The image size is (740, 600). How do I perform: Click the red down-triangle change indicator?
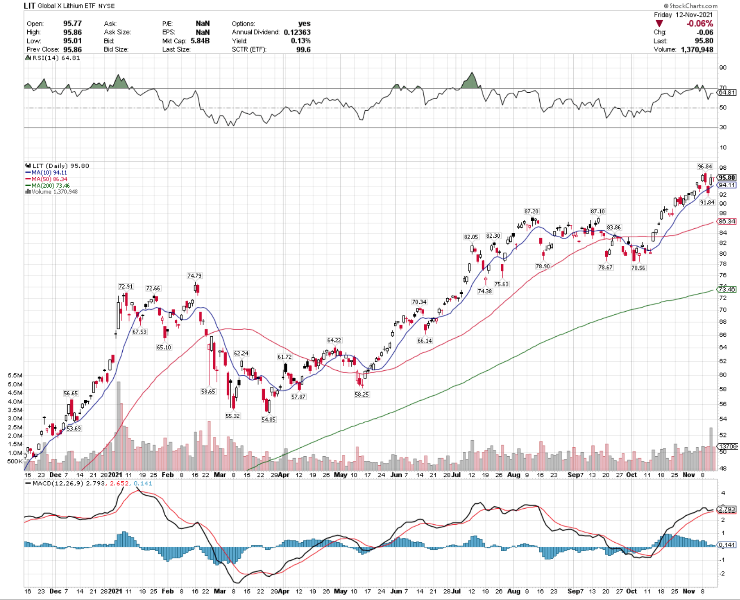[659, 23]
